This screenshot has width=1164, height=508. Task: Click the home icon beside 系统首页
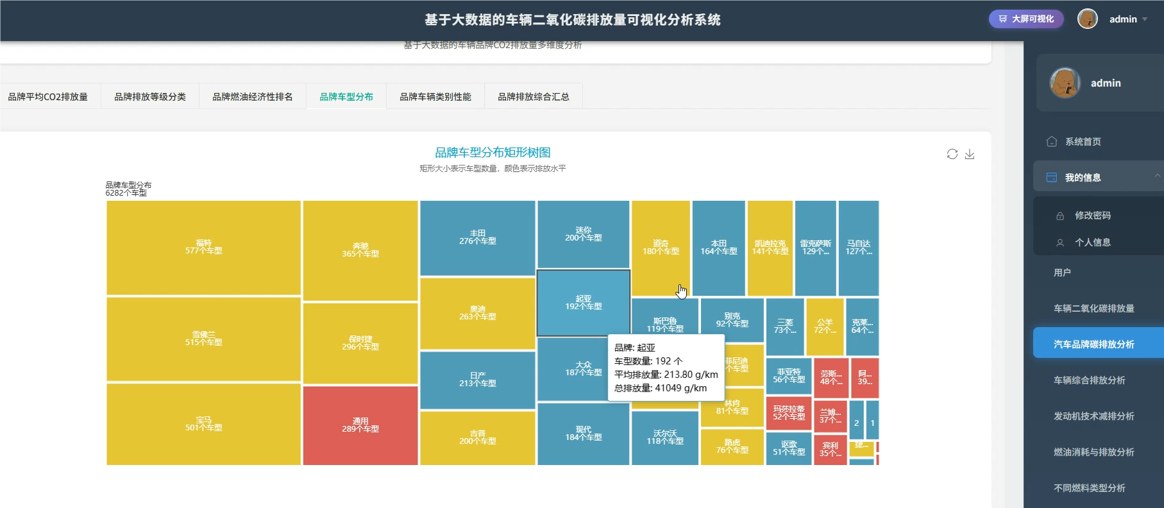[x=1052, y=141]
